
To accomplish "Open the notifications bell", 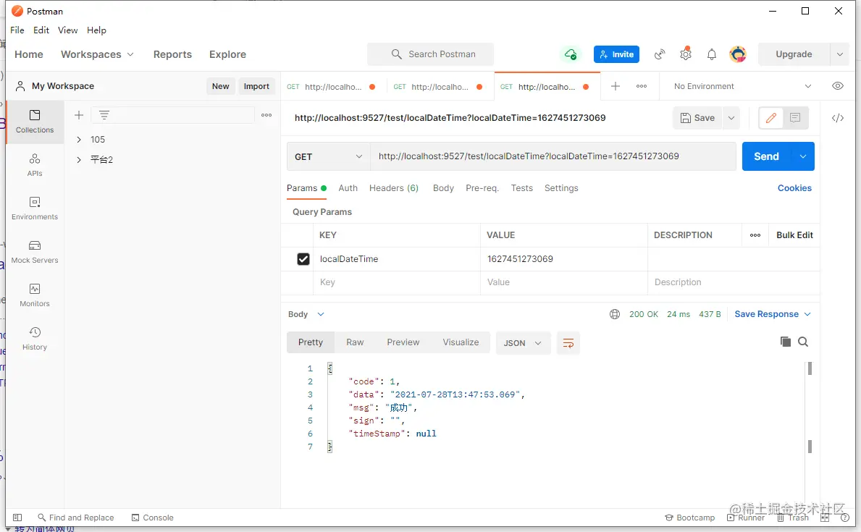I will [x=712, y=54].
